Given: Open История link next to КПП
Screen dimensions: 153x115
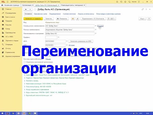Looking at the screenshot, I should (x=72, y=45).
